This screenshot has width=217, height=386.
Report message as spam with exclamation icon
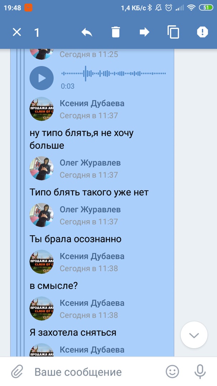pyautogui.click(x=202, y=32)
